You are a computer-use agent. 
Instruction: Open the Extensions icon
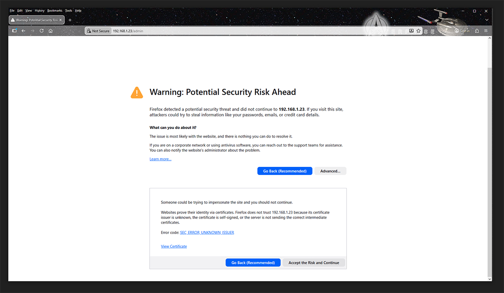tap(477, 31)
